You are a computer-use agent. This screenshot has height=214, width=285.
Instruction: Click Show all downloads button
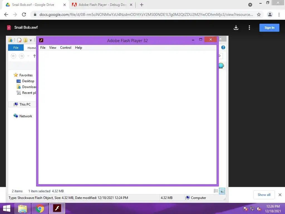264,195
